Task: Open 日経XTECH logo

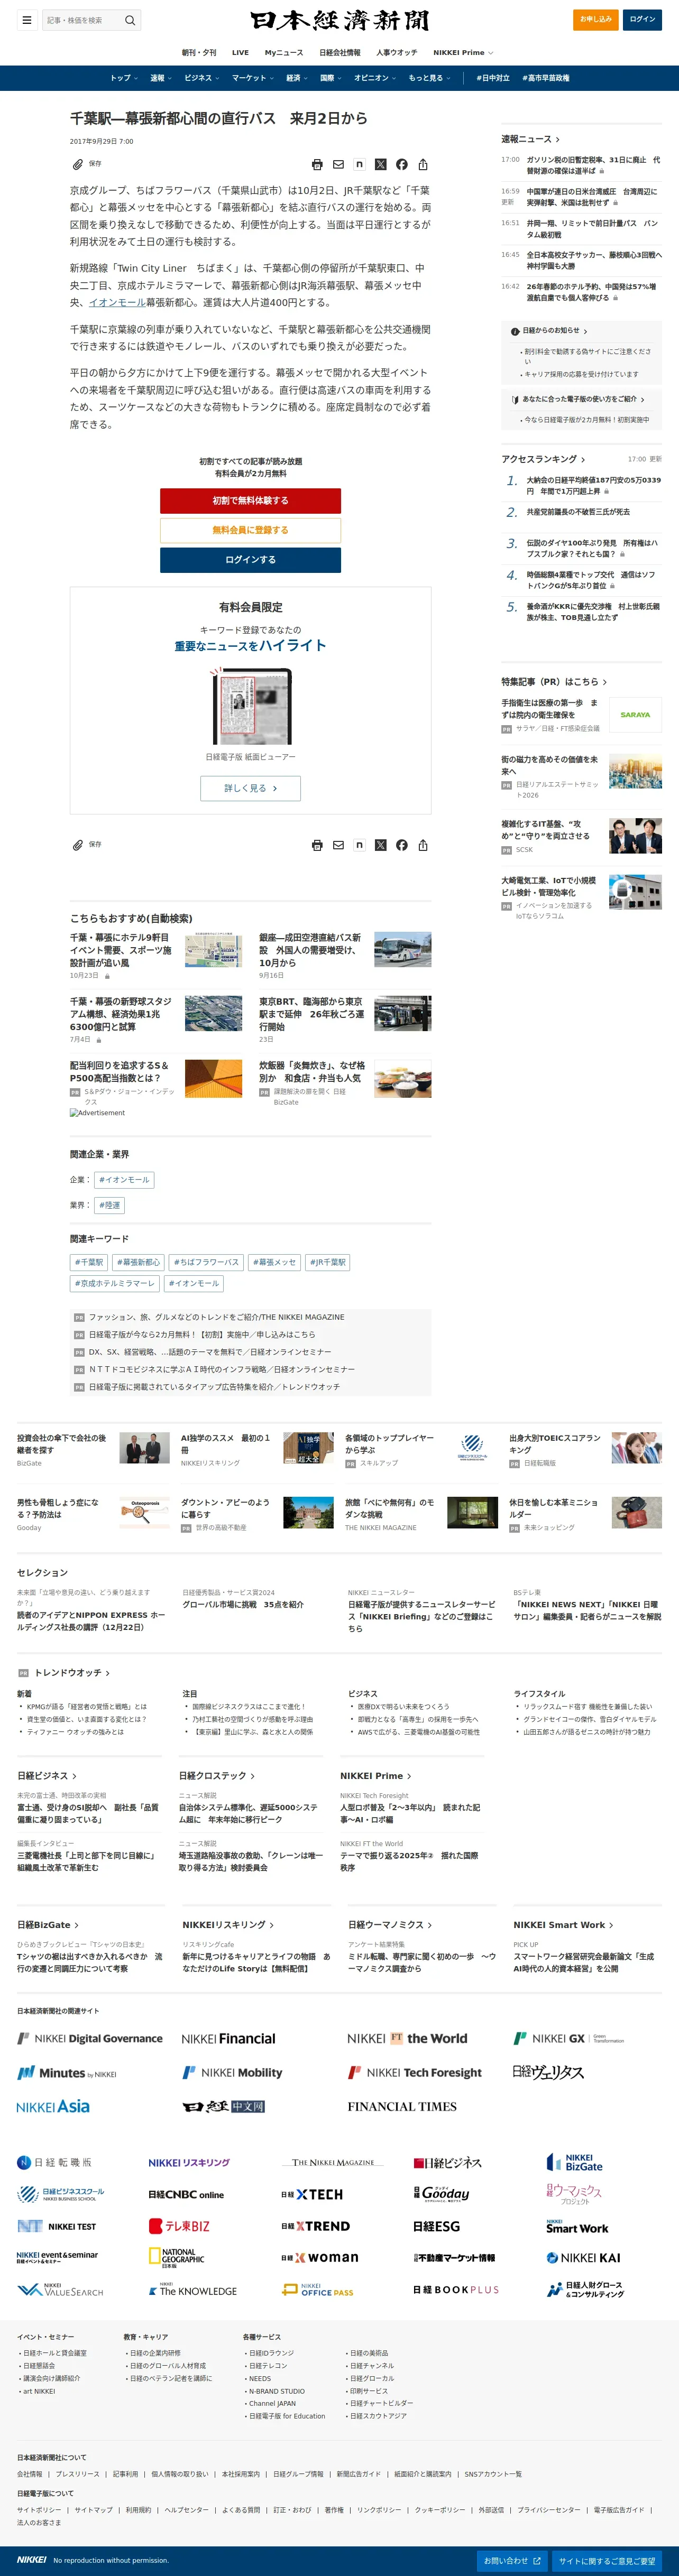Action: pyautogui.click(x=312, y=2194)
